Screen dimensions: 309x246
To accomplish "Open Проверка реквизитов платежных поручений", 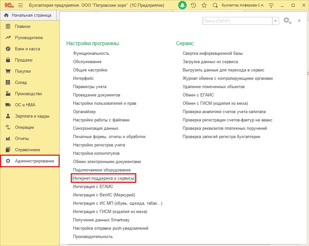I will coord(225,128).
